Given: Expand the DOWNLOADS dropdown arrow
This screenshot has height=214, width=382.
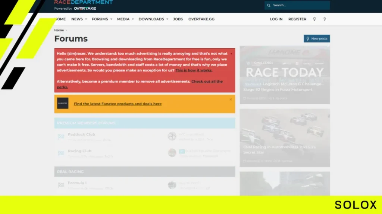Looking at the screenshot, I should [x=167, y=19].
